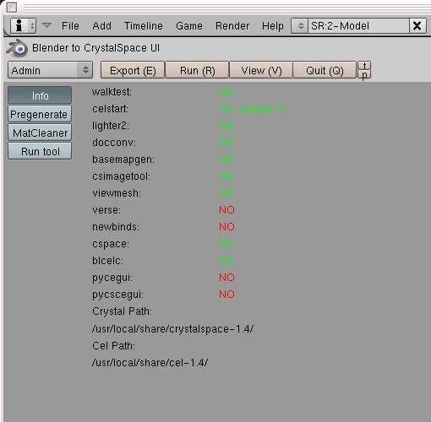Click the Blender logo icon
The height and width of the screenshot is (422, 431).
(17, 48)
